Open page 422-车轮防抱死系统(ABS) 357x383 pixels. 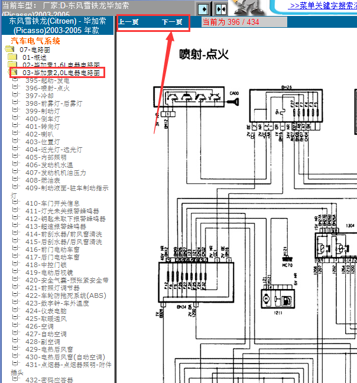tap(66, 296)
